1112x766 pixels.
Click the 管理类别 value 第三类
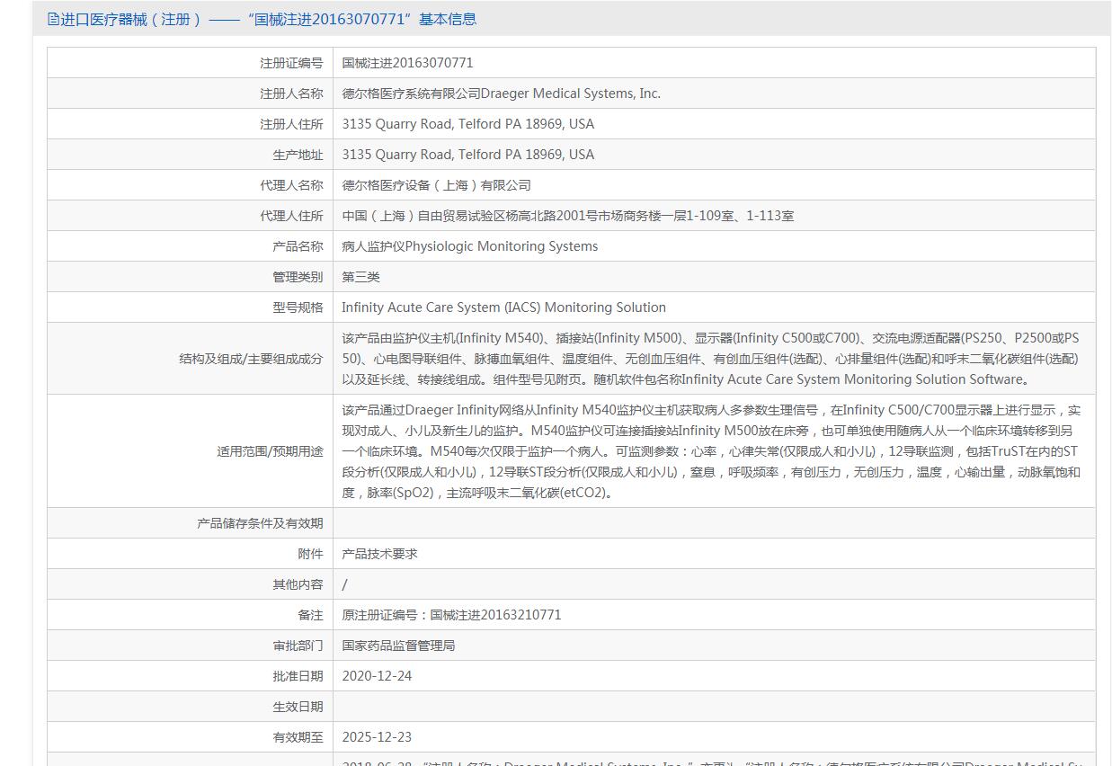click(x=360, y=277)
